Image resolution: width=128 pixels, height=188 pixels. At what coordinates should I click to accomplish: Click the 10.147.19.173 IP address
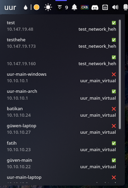click(x=21, y=46)
